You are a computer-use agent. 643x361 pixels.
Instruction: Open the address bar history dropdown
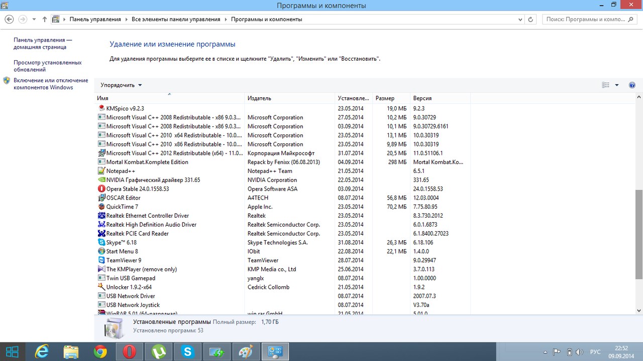[520, 20]
